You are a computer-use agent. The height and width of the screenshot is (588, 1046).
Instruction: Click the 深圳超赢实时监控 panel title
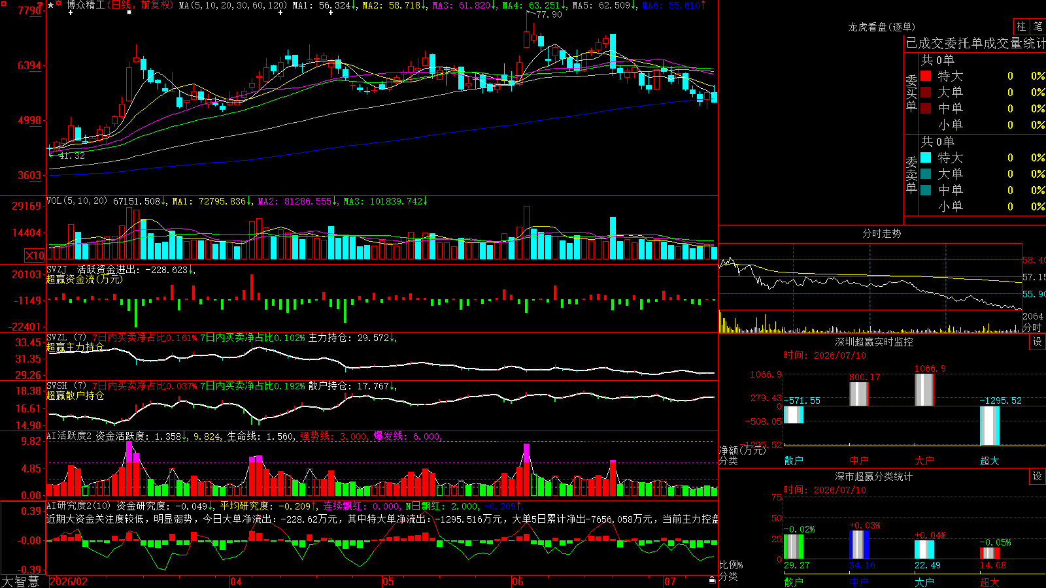[x=874, y=342]
